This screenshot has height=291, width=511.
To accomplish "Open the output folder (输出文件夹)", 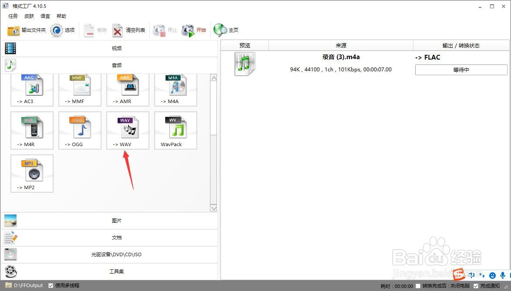I will [27, 30].
